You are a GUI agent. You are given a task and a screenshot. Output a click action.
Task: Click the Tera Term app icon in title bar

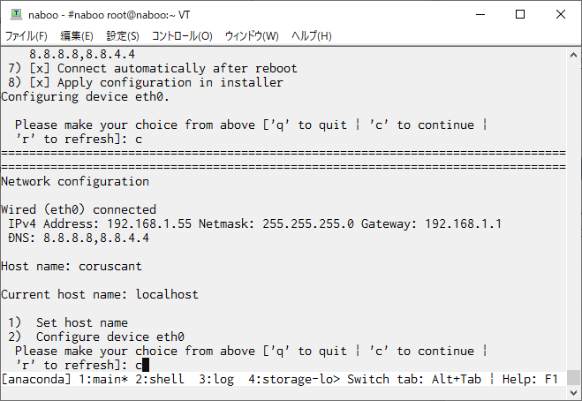click(x=16, y=14)
